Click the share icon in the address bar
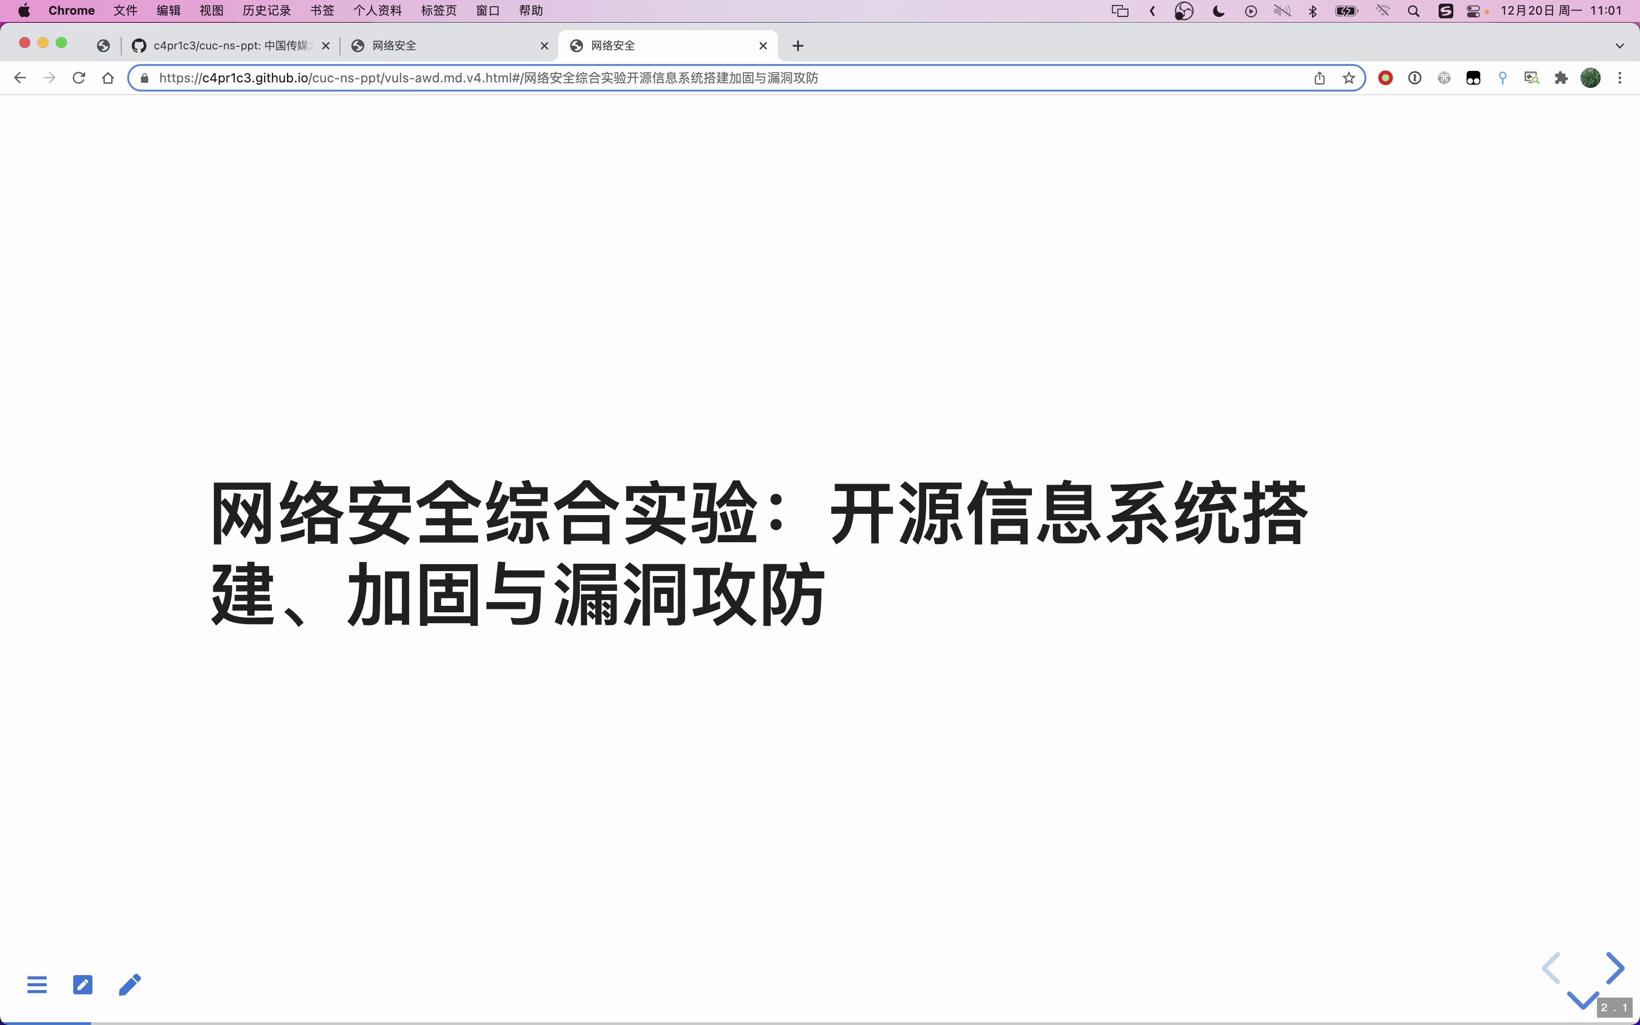1640x1025 pixels. 1319,77
